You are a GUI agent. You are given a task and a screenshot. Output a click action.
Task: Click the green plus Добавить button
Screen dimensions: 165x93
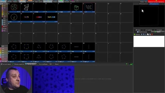[x=137, y=34]
